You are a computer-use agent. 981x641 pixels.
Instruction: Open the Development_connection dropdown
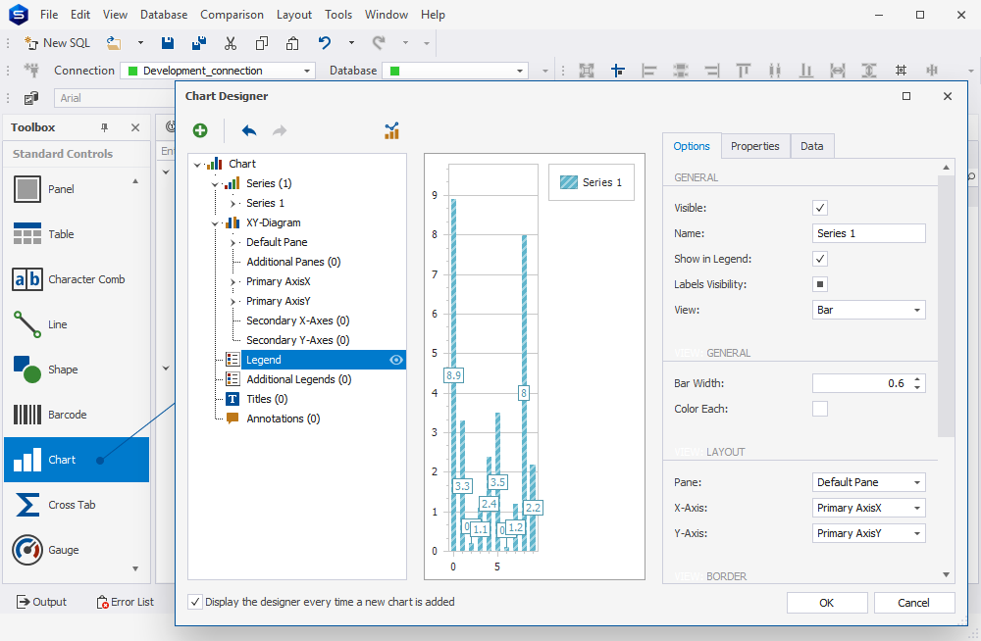[218, 71]
